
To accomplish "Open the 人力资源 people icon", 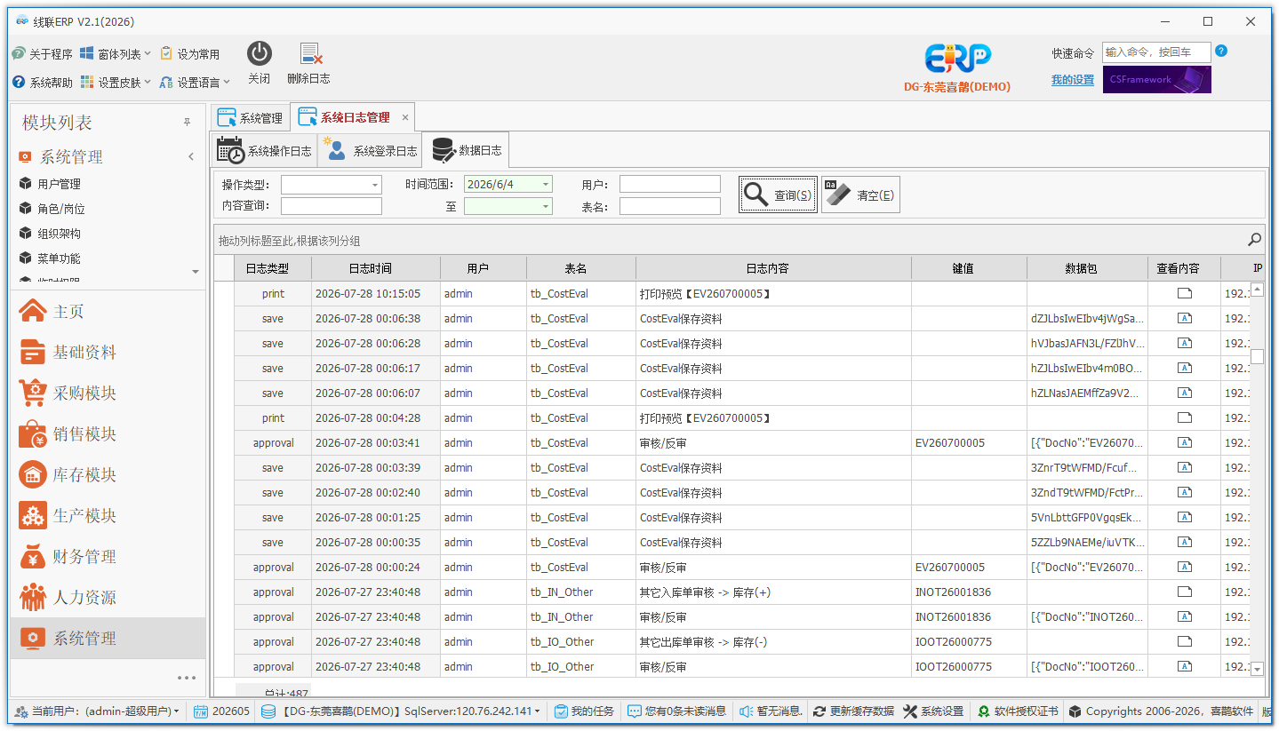I will 33,598.
